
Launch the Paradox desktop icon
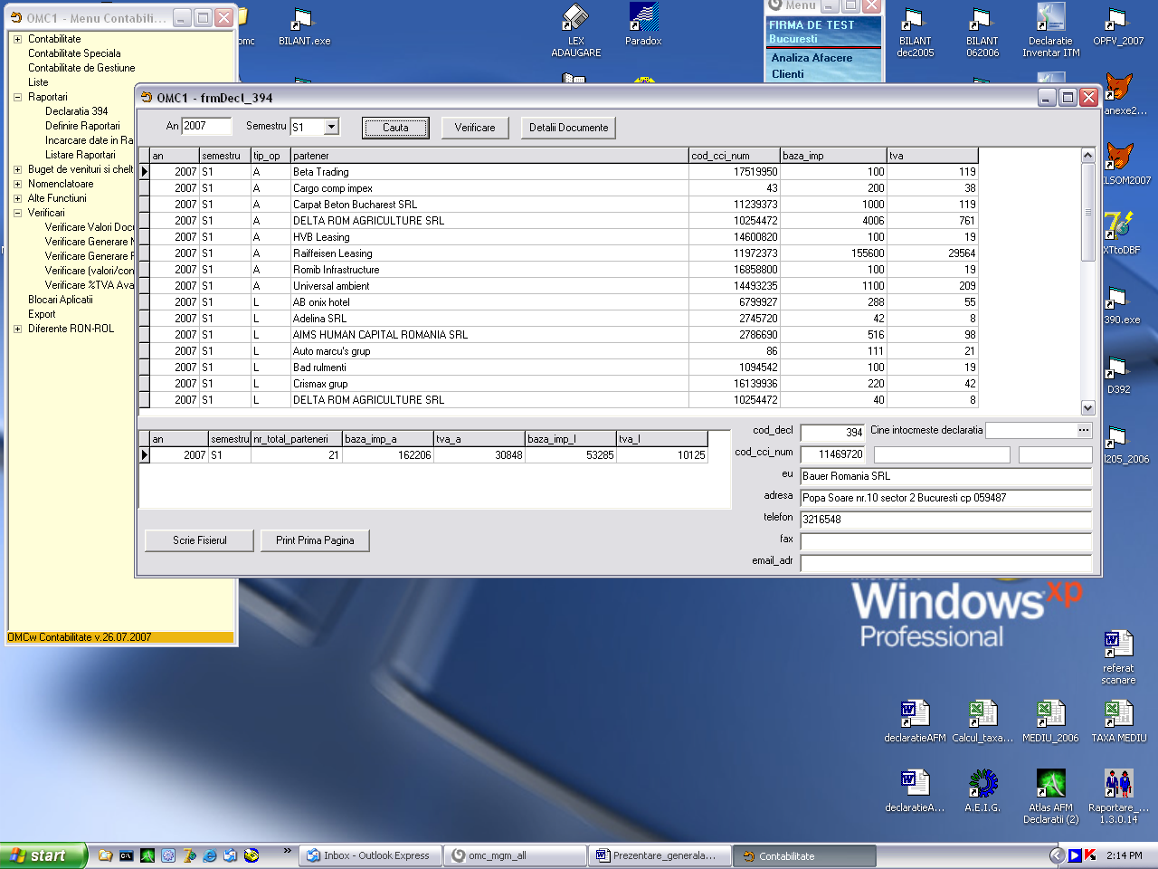tap(643, 24)
